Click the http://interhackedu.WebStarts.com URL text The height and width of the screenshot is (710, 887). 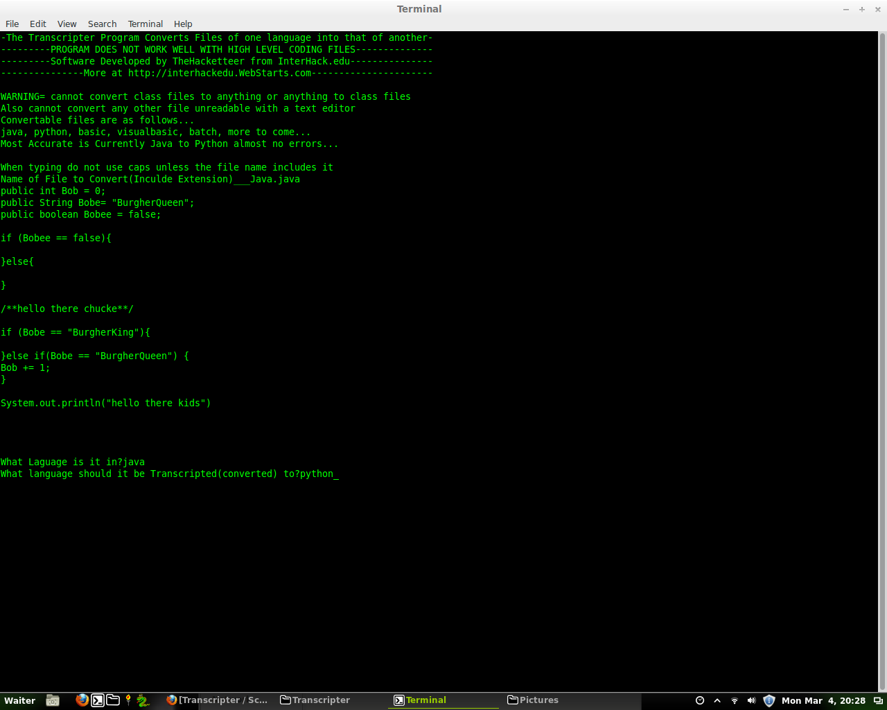click(220, 73)
